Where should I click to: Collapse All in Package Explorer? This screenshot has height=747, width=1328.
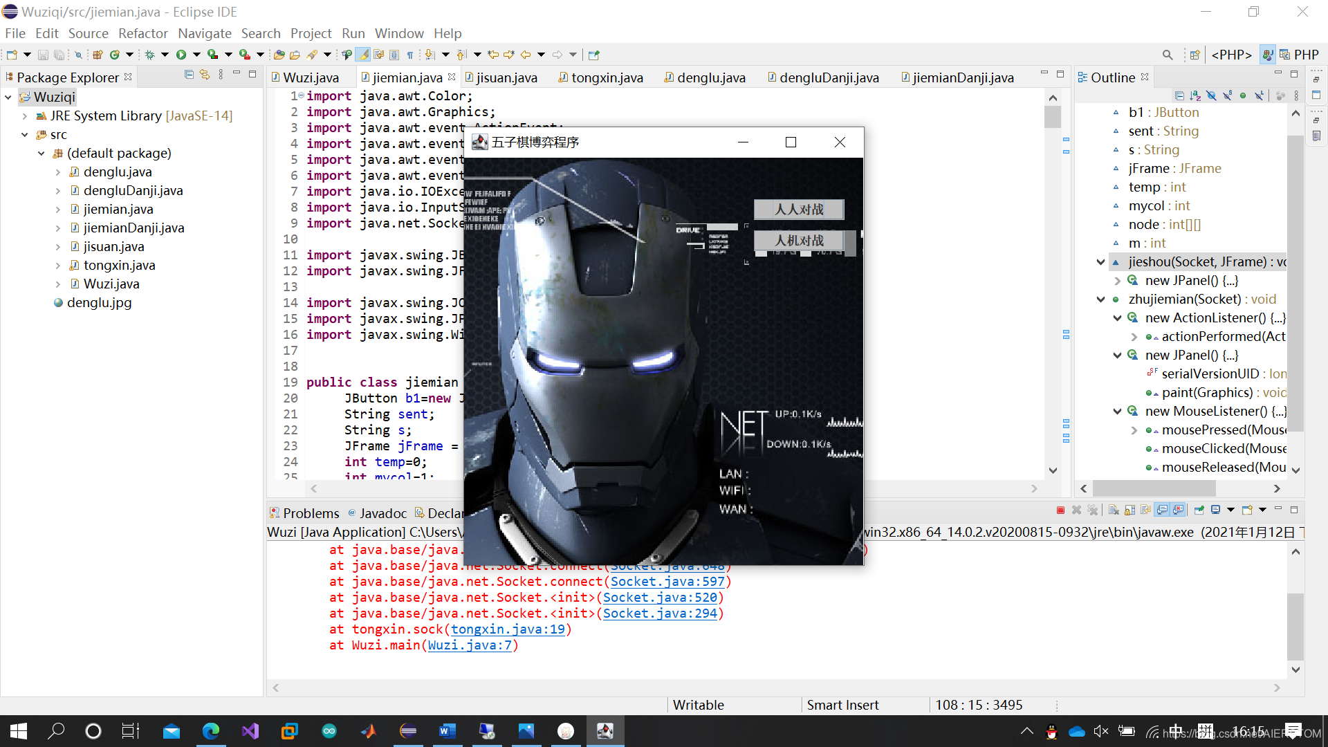pos(189,75)
